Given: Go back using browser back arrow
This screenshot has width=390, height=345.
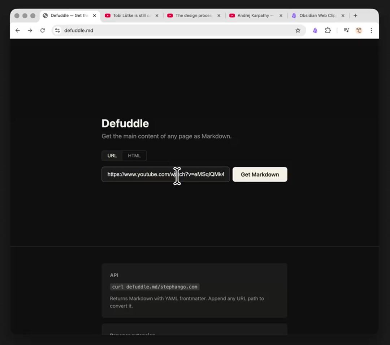Looking at the screenshot, I should point(17,30).
